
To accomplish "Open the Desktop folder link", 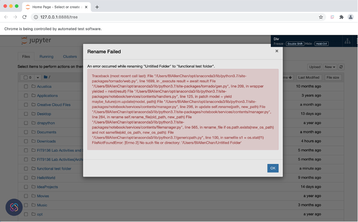I will (44, 114).
